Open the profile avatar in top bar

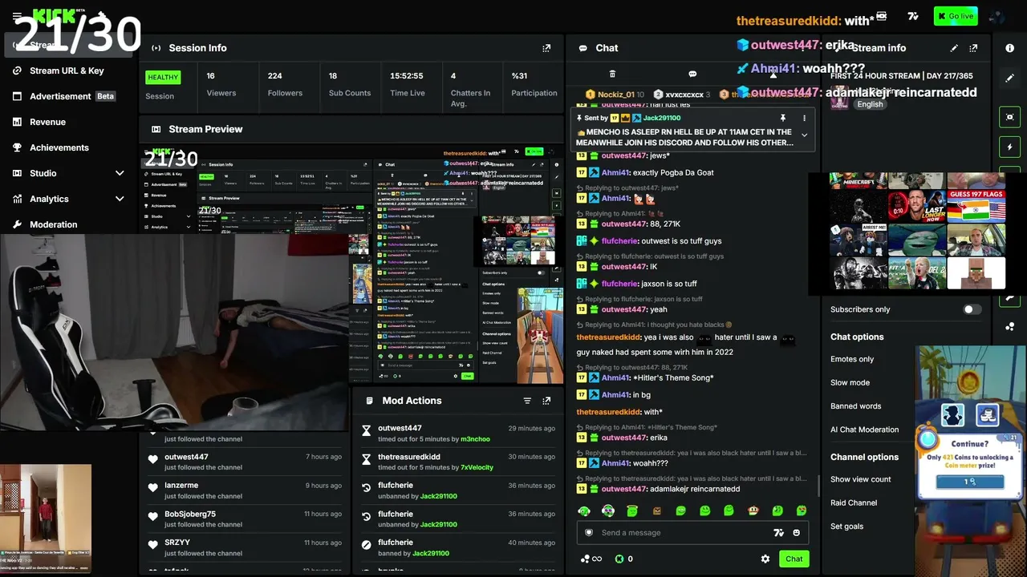pos(997,16)
